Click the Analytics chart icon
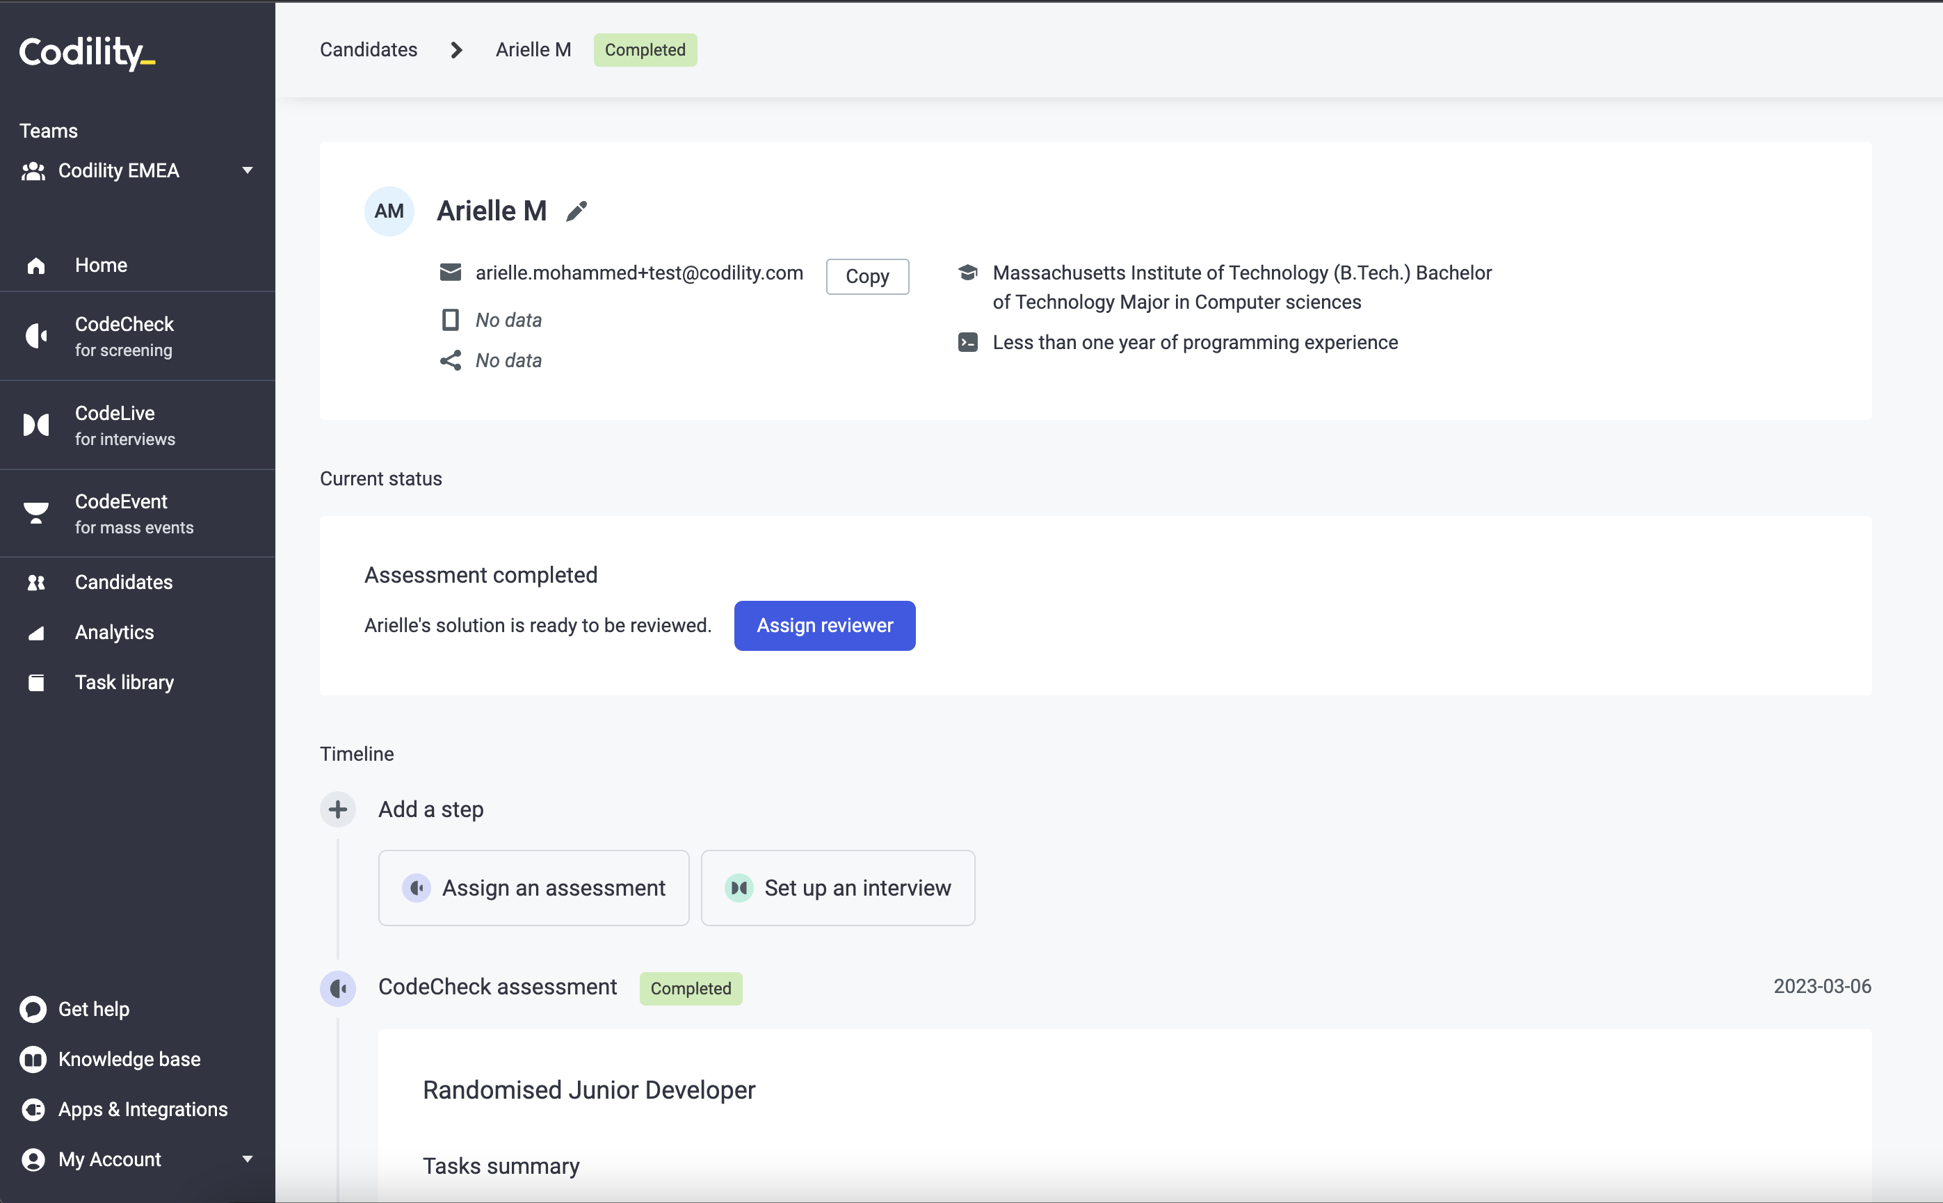The image size is (1943, 1203). tap(35, 633)
